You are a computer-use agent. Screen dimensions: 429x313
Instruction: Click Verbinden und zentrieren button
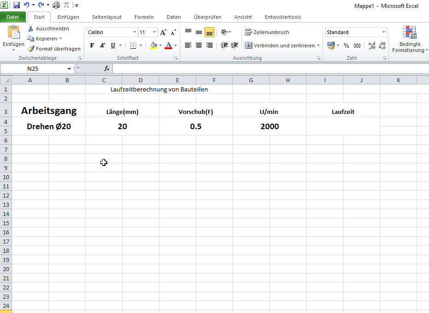279,46
